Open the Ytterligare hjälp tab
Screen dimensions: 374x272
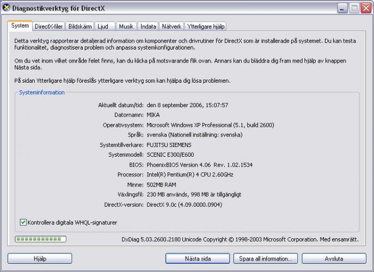(x=205, y=26)
